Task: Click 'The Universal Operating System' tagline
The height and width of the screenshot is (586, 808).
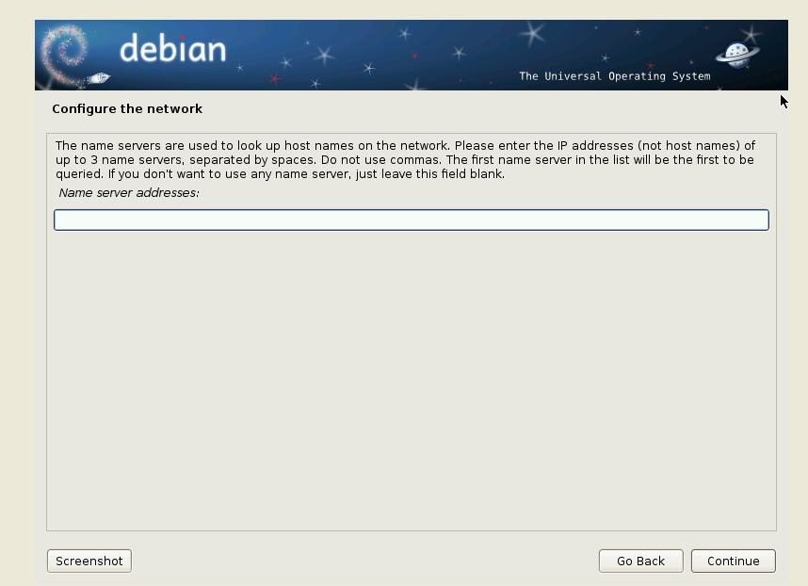Action: click(615, 76)
